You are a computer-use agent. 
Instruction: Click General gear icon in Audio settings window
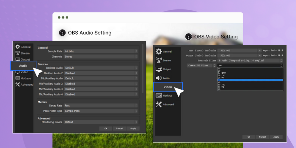[18, 47]
